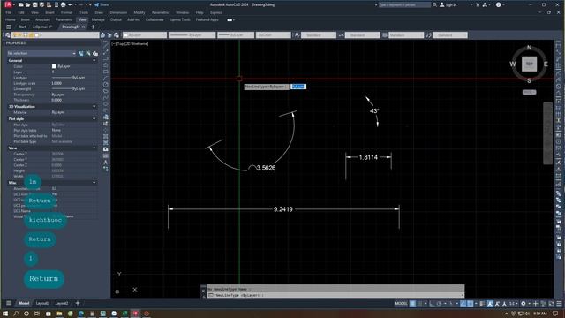Image resolution: width=565 pixels, height=318 pixels.
Task: Click the Sign In link
Action: click(448, 4)
